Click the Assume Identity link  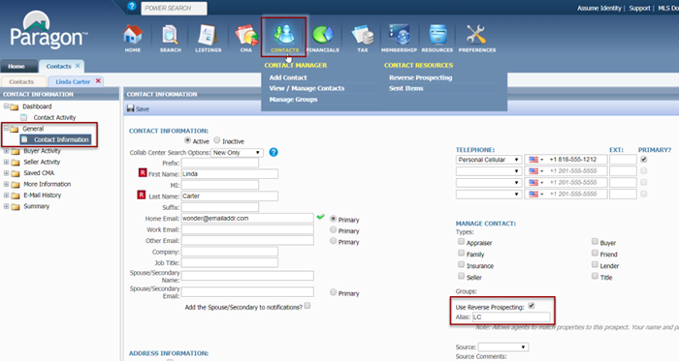point(598,8)
